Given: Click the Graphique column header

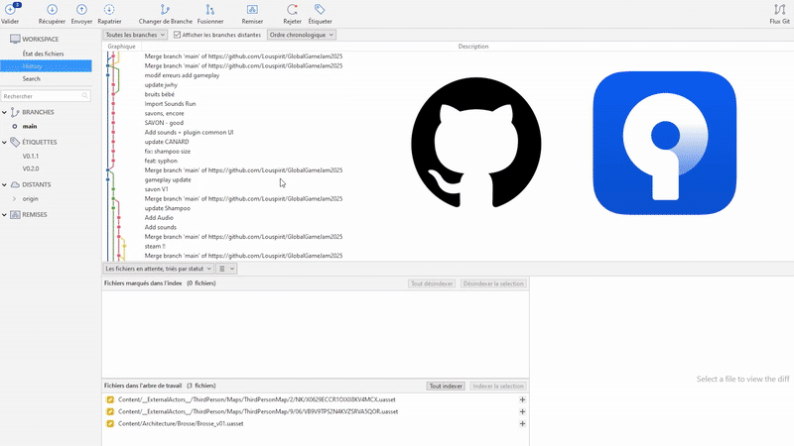Looking at the screenshot, I should pos(121,46).
